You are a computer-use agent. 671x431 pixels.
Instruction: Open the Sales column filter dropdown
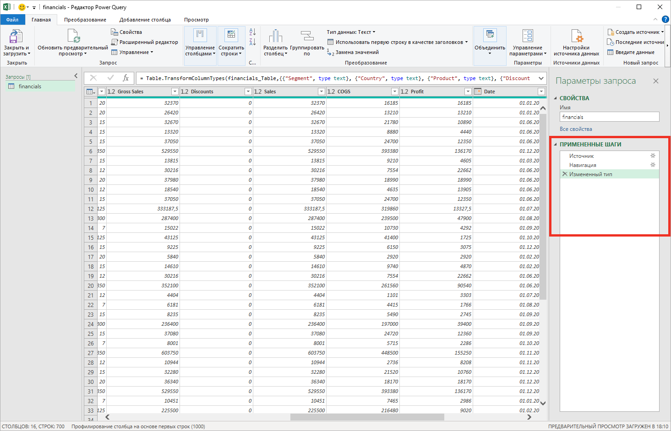click(x=321, y=92)
